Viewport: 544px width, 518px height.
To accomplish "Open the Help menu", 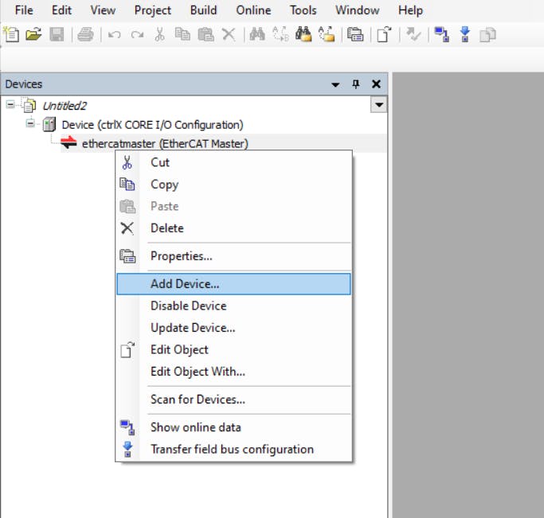I will [410, 10].
